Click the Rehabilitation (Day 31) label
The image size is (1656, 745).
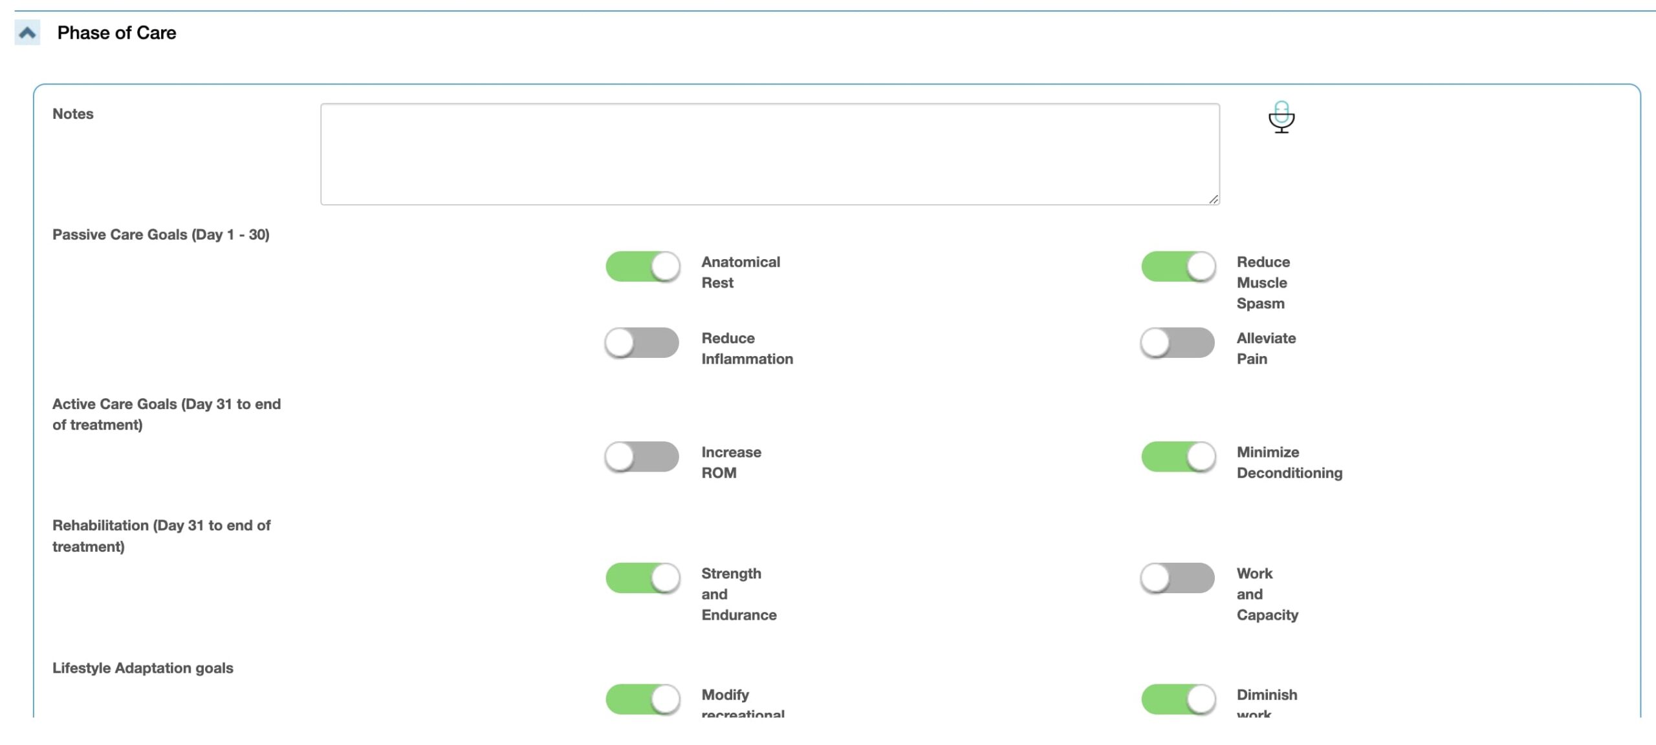click(x=161, y=536)
